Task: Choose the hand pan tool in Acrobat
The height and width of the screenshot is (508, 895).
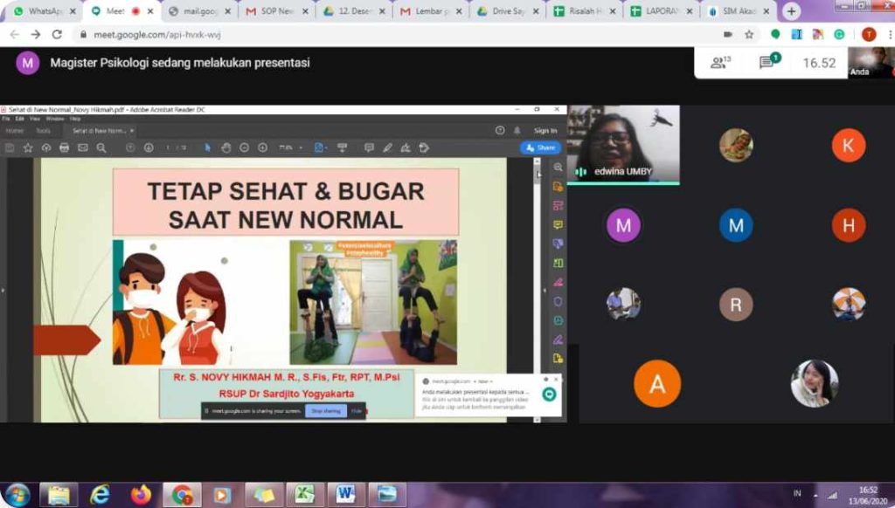Action: pyautogui.click(x=226, y=148)
